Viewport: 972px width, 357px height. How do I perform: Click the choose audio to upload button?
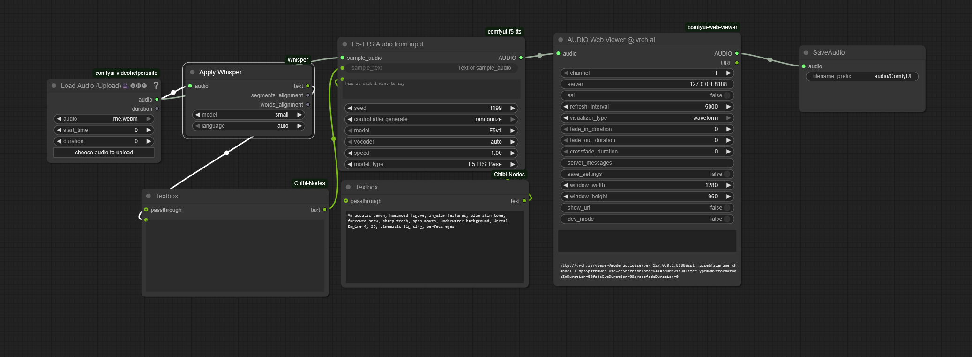click(x=104, y=153)
